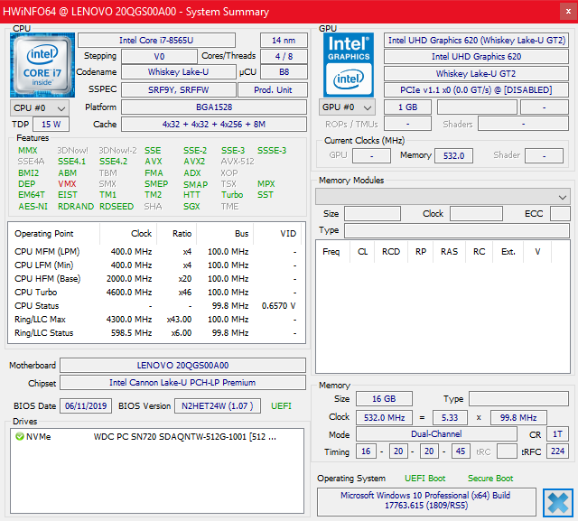Image resolution: width=578 pixels, height=521 pixels.
Task: Click the PCIe v1.1 x0 bus field
Action: 476,89
